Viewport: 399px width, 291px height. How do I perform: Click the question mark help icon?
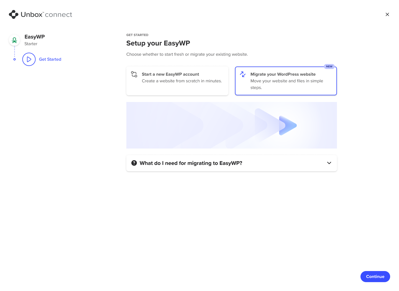[x=134, y=163]
